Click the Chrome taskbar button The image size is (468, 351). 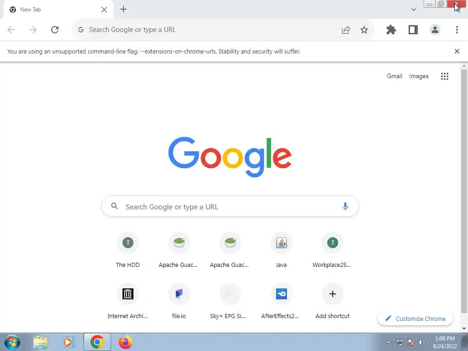(x=97, y=342)
